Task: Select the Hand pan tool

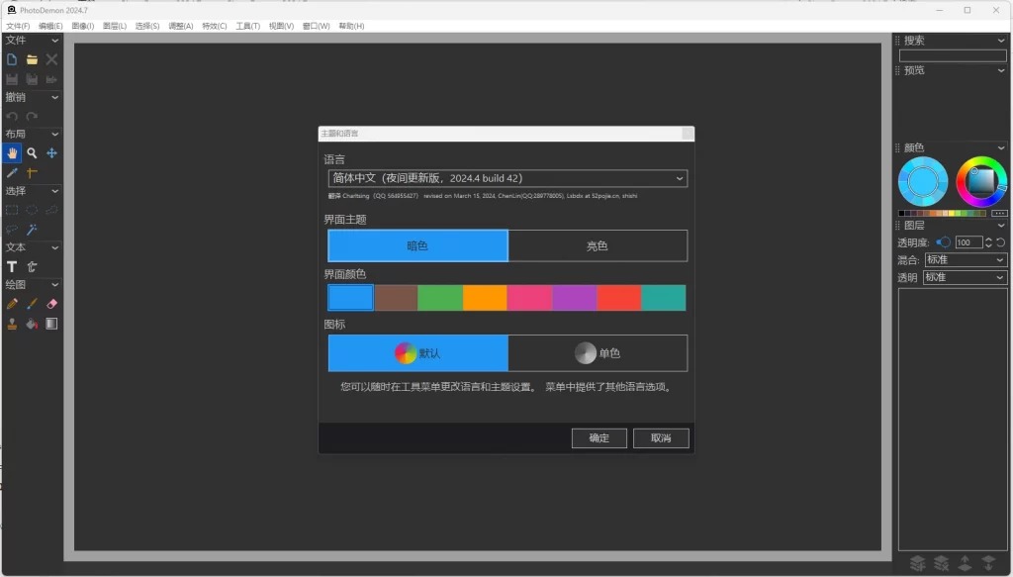Action: tap(12, 153)
